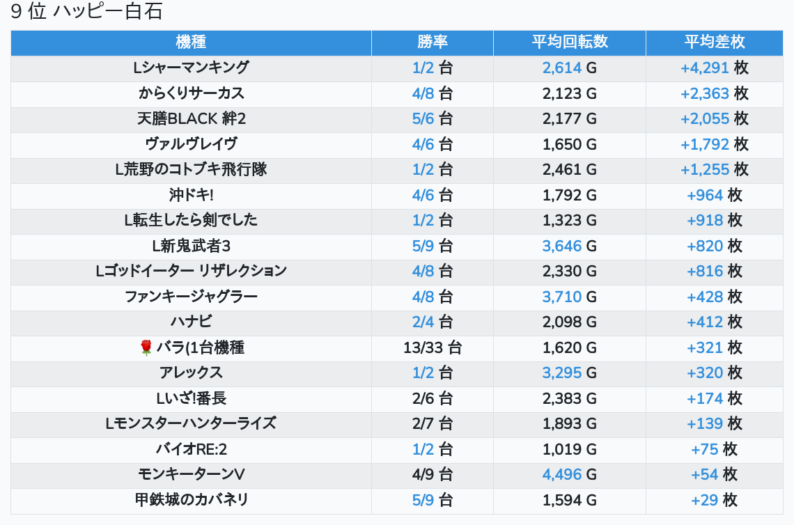Open L荒野のコトブキ飛行隊 entry
The height and width of the screenshot is (525, 794).
191,169
